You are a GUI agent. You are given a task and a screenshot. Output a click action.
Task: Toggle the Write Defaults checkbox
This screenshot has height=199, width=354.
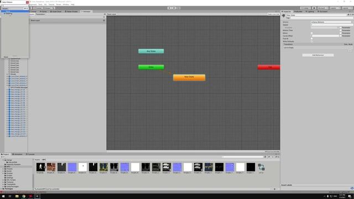tap(312, 41)
